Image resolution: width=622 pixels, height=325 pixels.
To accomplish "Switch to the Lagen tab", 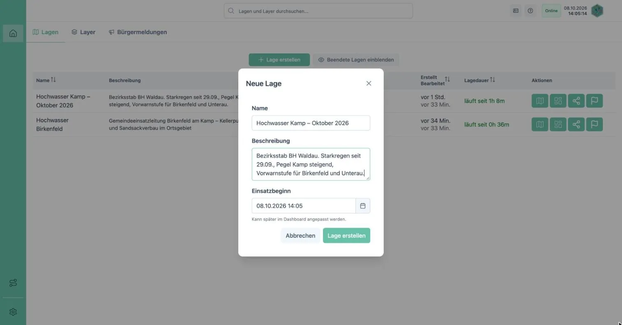I will click(x=45, y=32).
